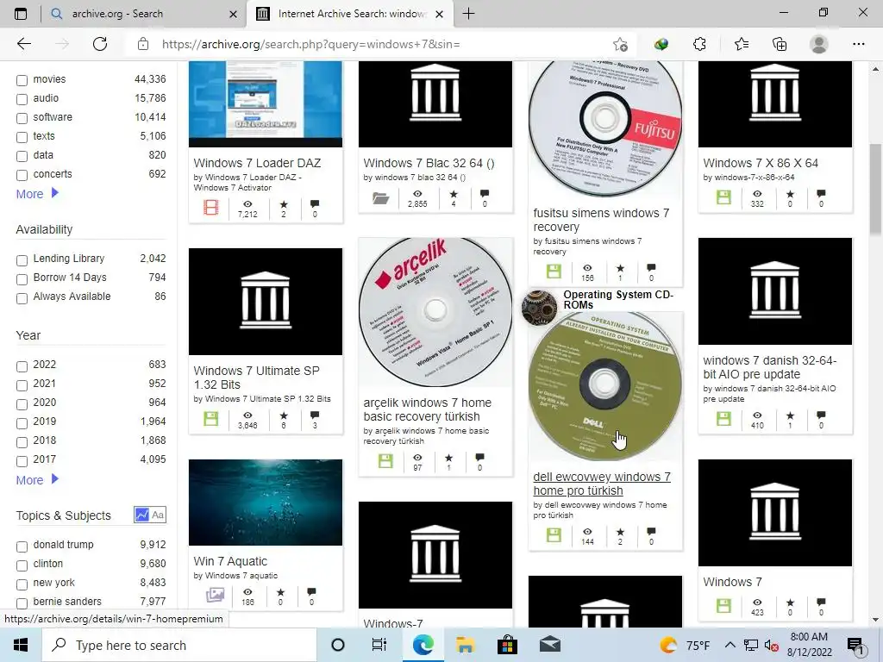Image resolution: width=883 pixels, height=662 pixels.
Task: Click the browser Back arrow
Action: coord(24,44)
